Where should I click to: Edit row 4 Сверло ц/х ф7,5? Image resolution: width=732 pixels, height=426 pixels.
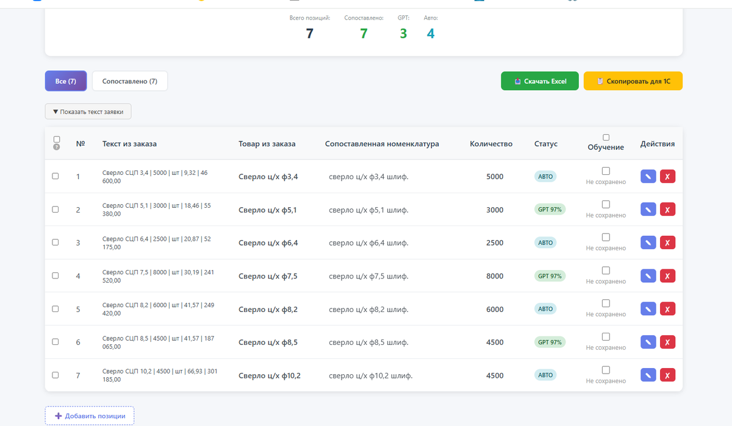pyautogui.click(x=648, y=276)
